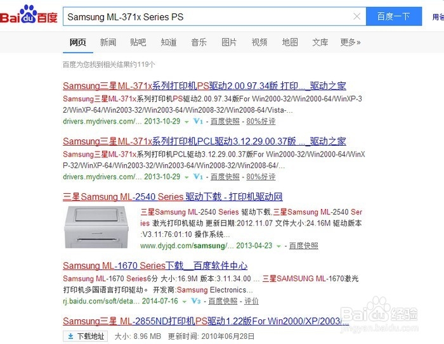Open the 更多» menu
Viewport: 444px width, 344px height.
point(350,42)
